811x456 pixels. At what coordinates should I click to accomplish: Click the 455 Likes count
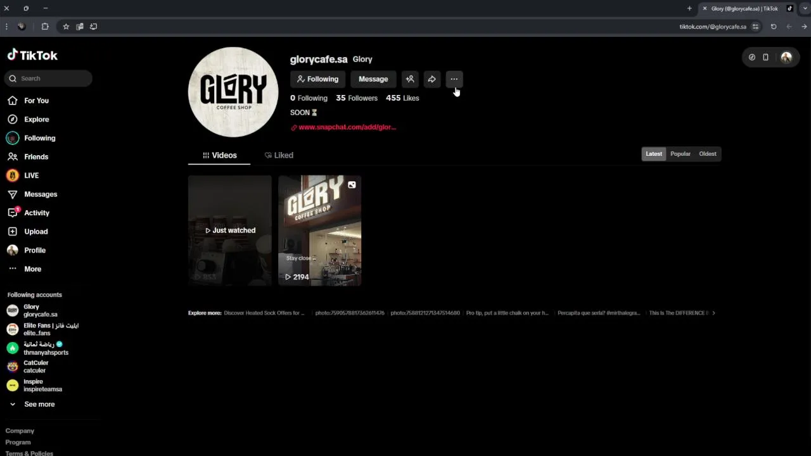coord(402,98)
